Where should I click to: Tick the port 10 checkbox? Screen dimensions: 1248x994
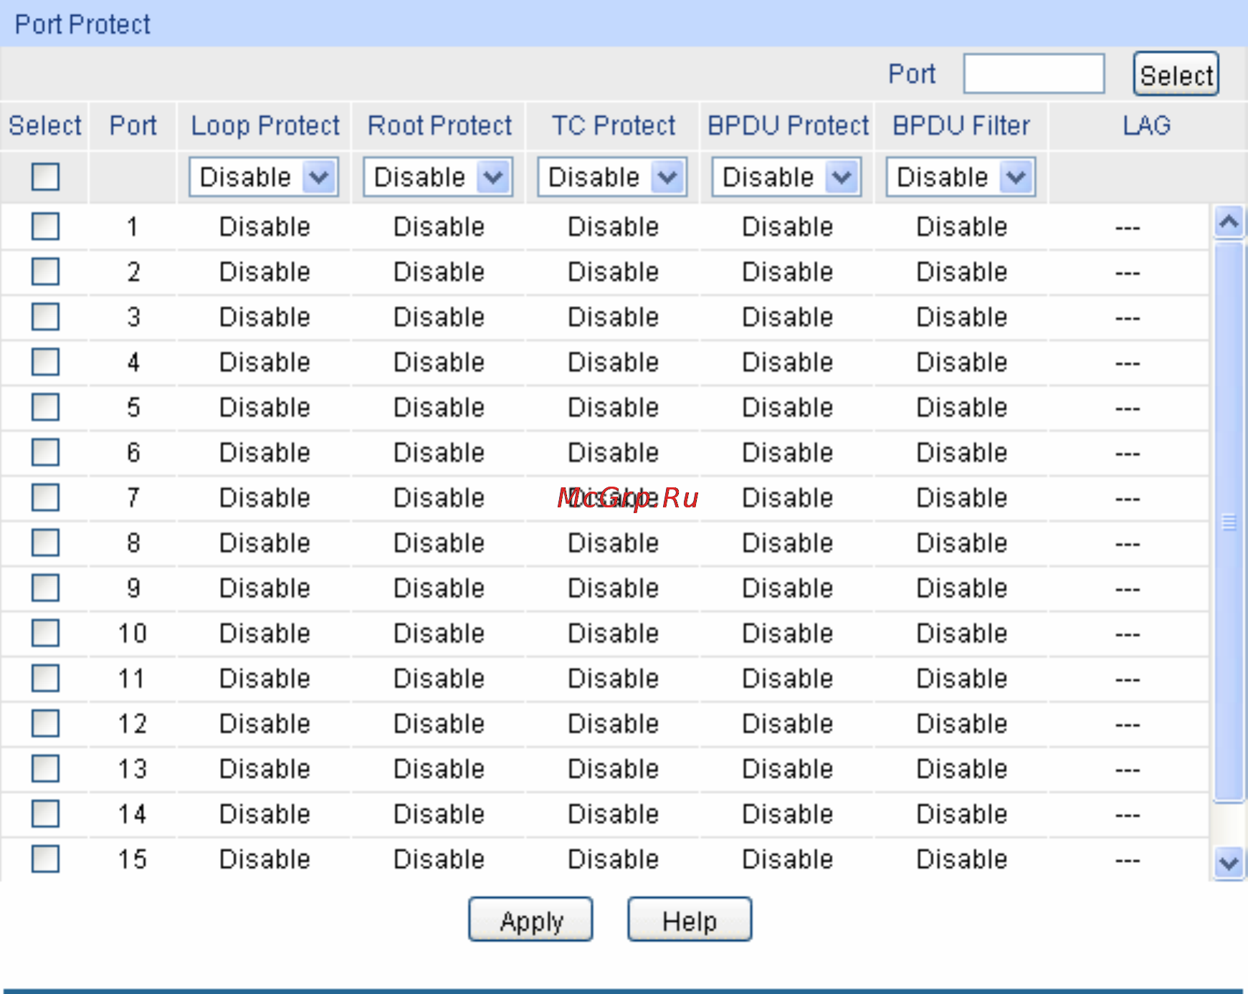click(45, 633)
